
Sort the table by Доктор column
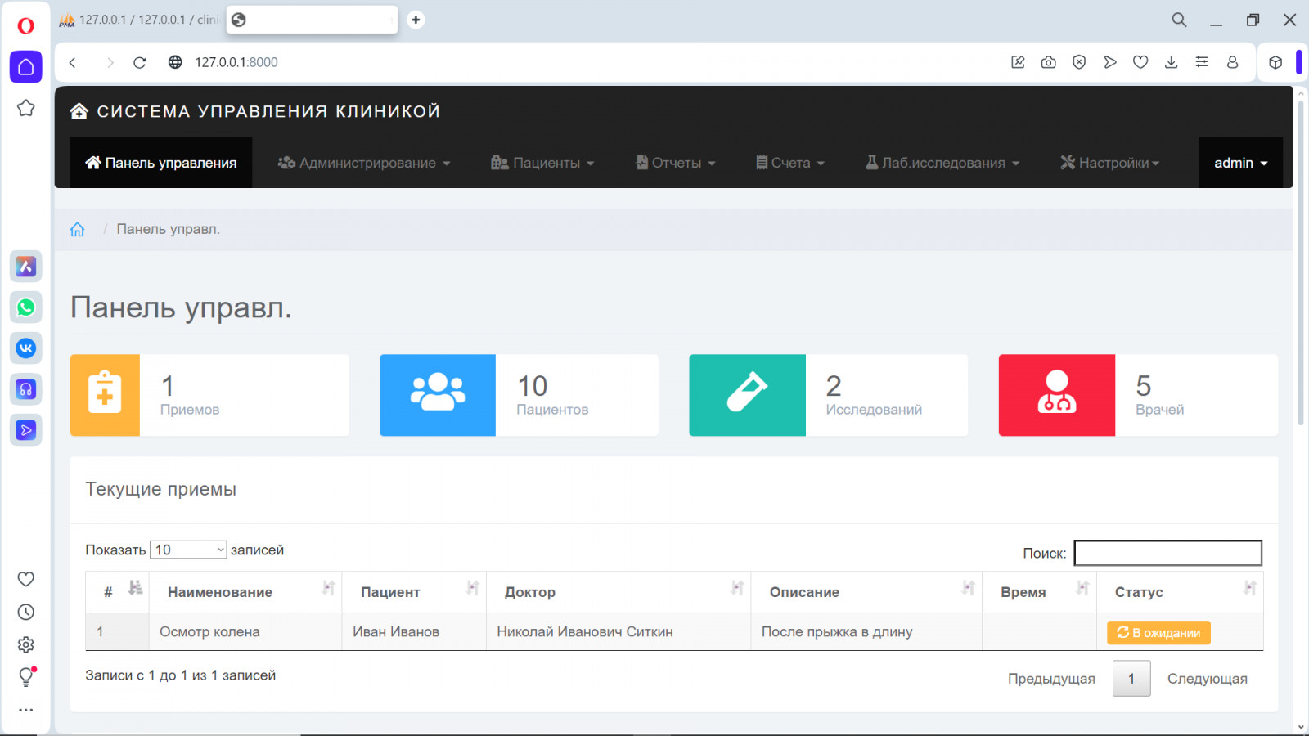[x=619, y=592]
